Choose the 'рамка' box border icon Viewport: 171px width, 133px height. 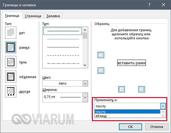tap(11, 47)
